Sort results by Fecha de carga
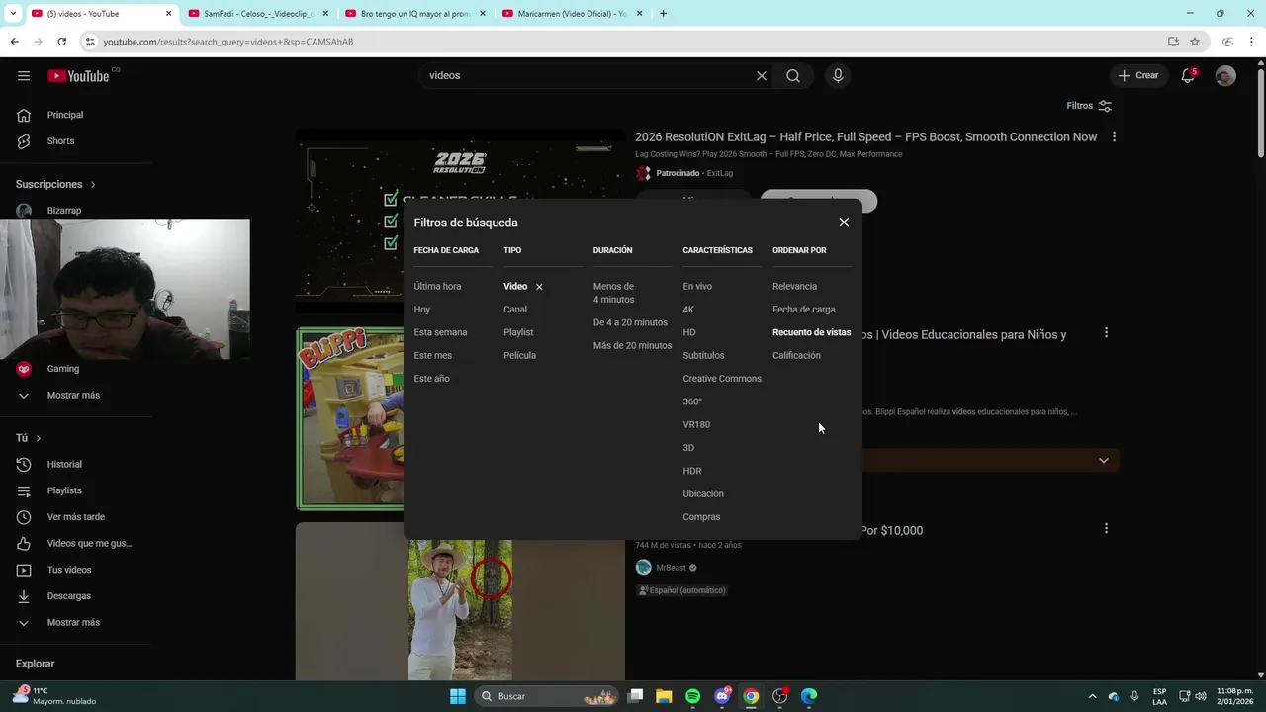 [x=804, y=310]
